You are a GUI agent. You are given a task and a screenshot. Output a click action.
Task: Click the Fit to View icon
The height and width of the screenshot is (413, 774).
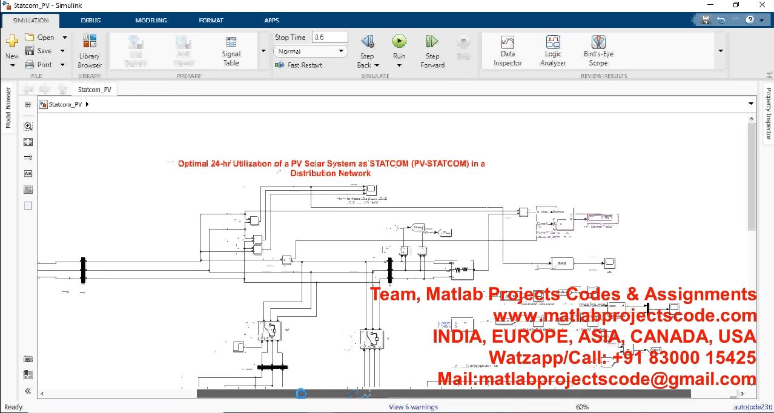[x=28, y=142]
